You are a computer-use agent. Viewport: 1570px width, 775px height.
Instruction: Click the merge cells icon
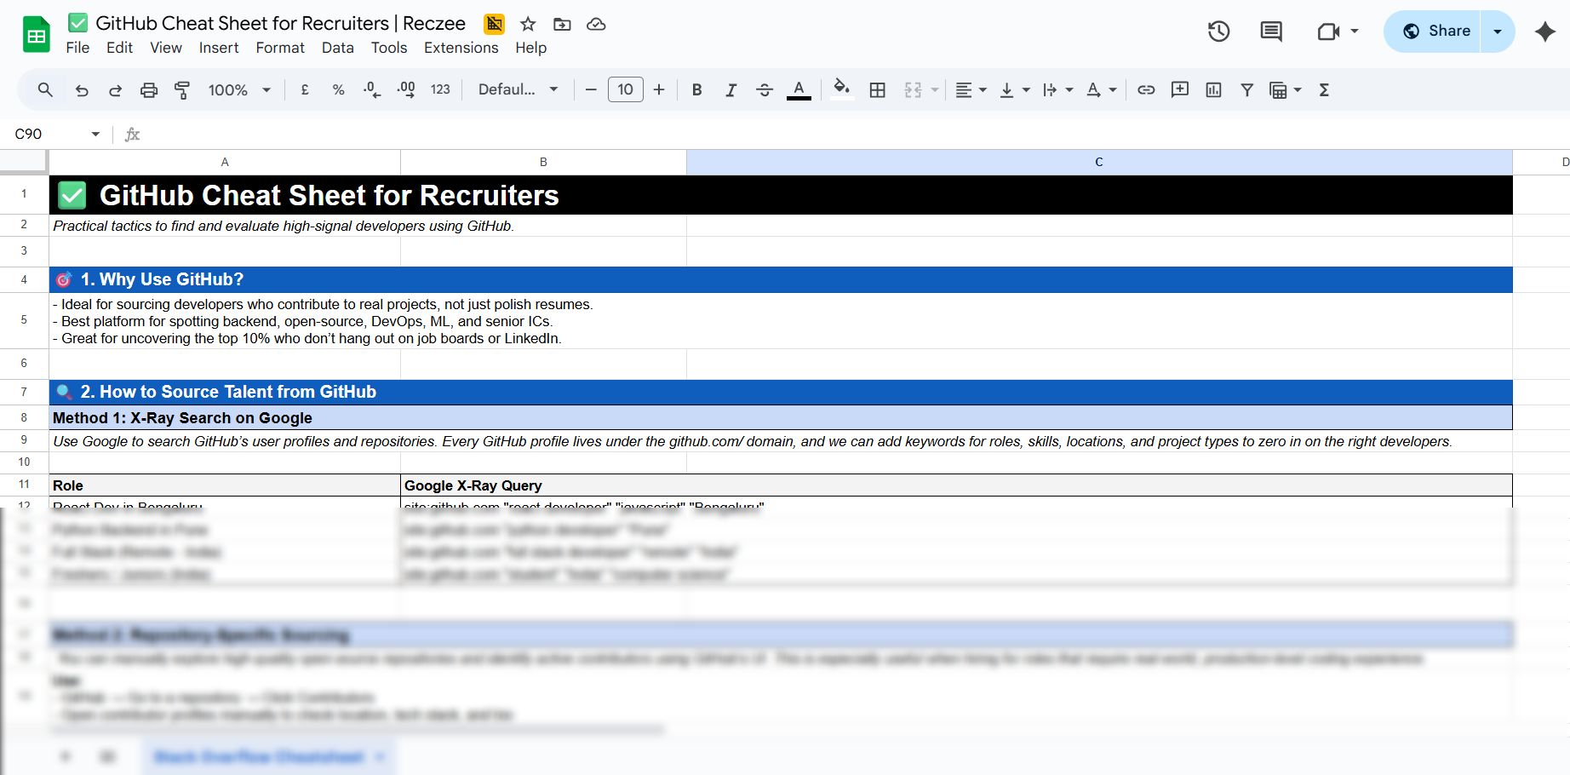[913, 89]
